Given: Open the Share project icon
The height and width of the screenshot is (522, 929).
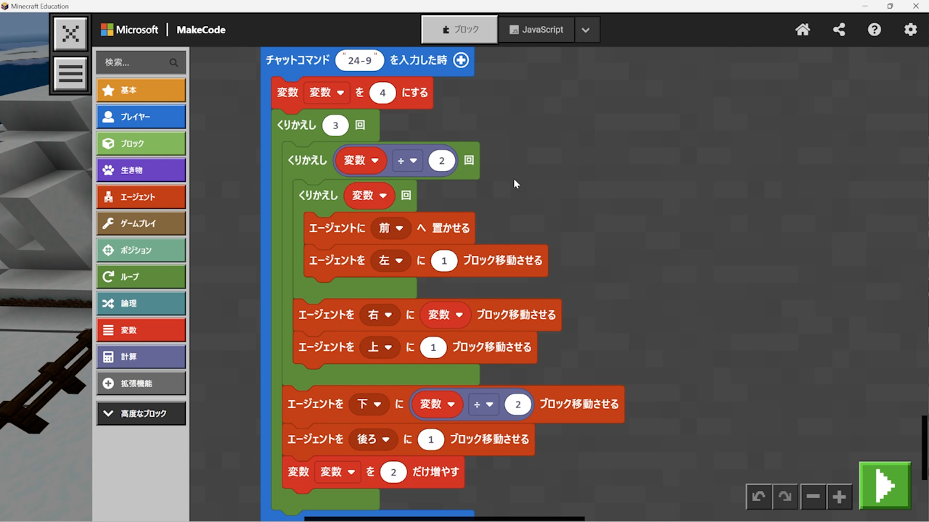Looking at the screenshot, I should click(839, 30).
